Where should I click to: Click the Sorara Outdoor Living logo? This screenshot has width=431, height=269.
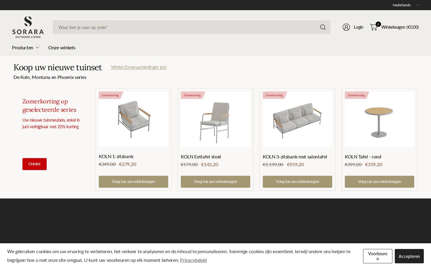point(28,27)
